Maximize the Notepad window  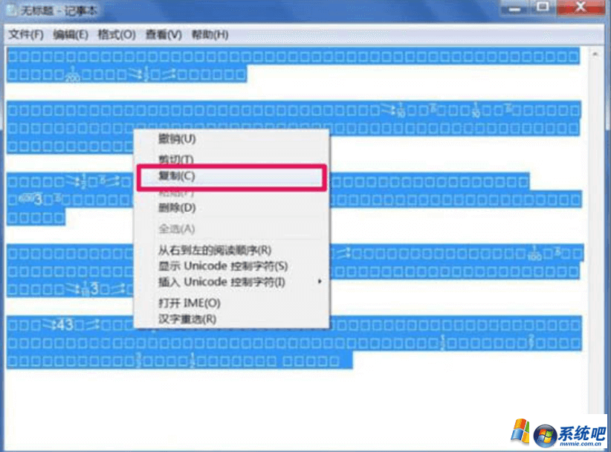(543, 7)
